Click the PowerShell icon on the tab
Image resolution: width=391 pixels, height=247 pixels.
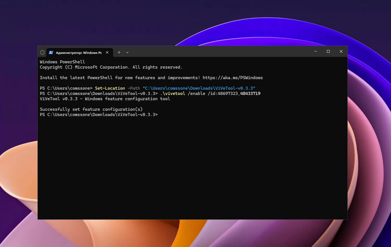pyautogui.click(x=51, y=53)
